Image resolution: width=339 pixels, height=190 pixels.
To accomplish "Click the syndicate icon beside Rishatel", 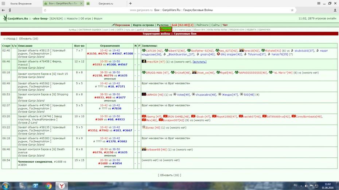I will point(263,50).
